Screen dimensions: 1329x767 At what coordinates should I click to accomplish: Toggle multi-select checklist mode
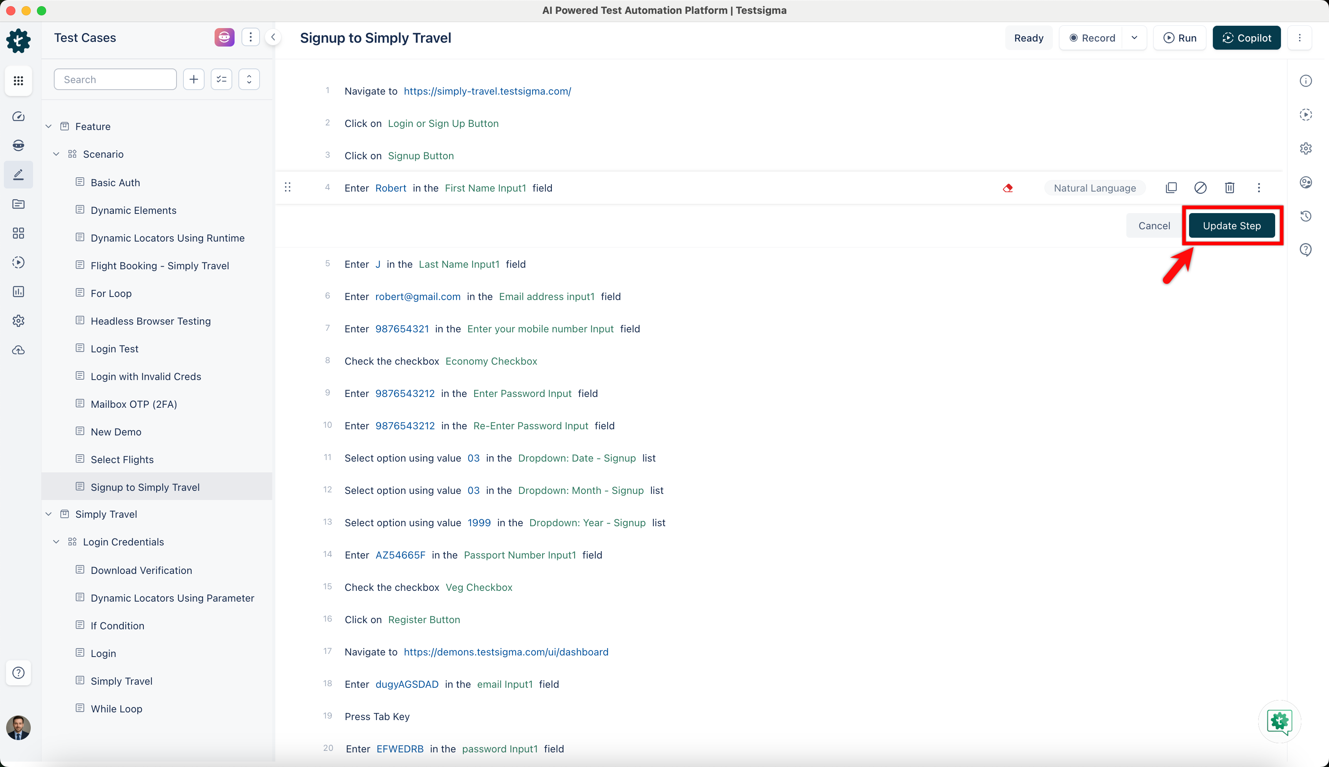[221, 80]
